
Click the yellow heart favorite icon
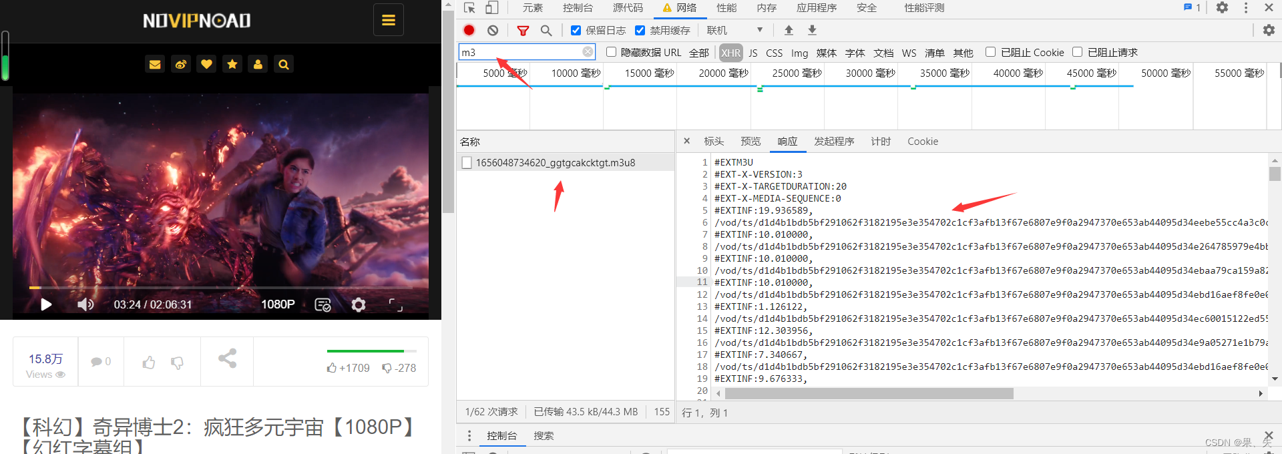coord(206,64)
